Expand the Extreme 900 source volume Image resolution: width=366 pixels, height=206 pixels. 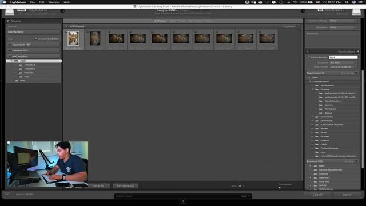click(10, 50)
